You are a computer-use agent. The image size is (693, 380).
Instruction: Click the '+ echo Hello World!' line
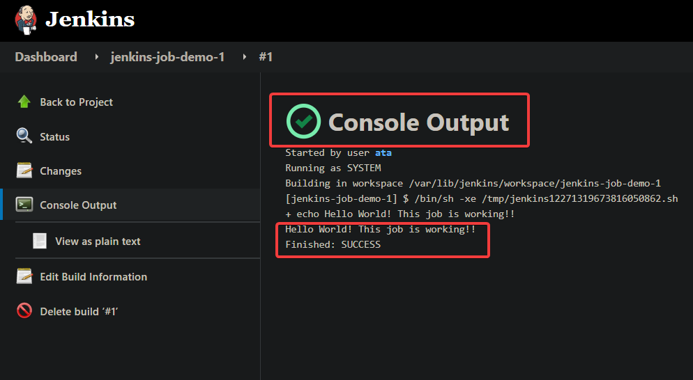[400, 214]
